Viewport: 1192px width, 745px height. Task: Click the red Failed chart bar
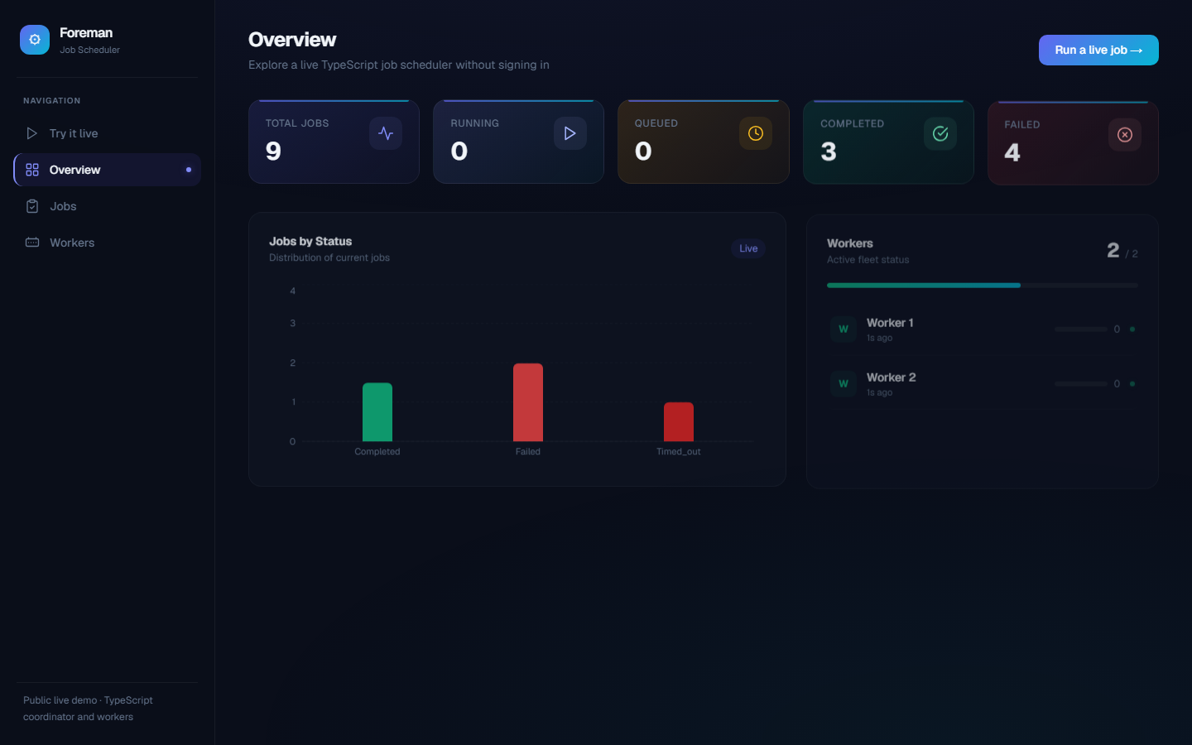coord(528,402)
